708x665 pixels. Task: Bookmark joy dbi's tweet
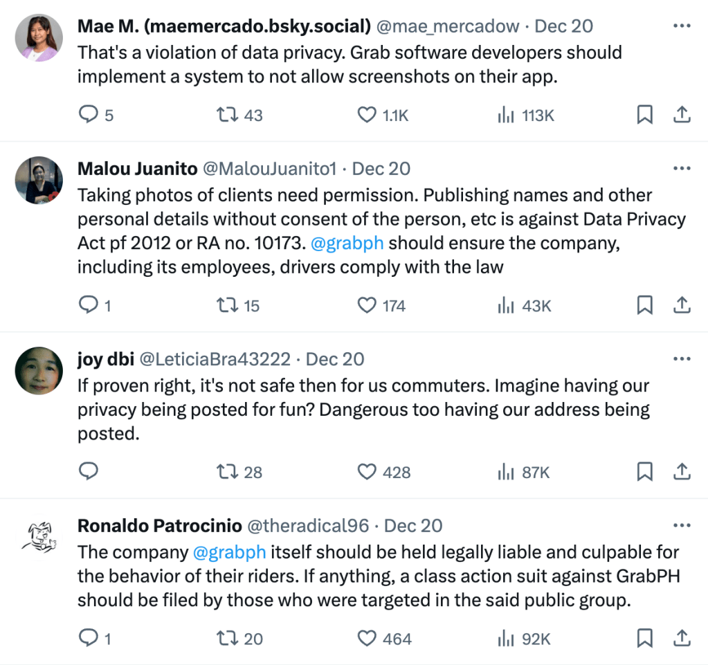(644, 472)
